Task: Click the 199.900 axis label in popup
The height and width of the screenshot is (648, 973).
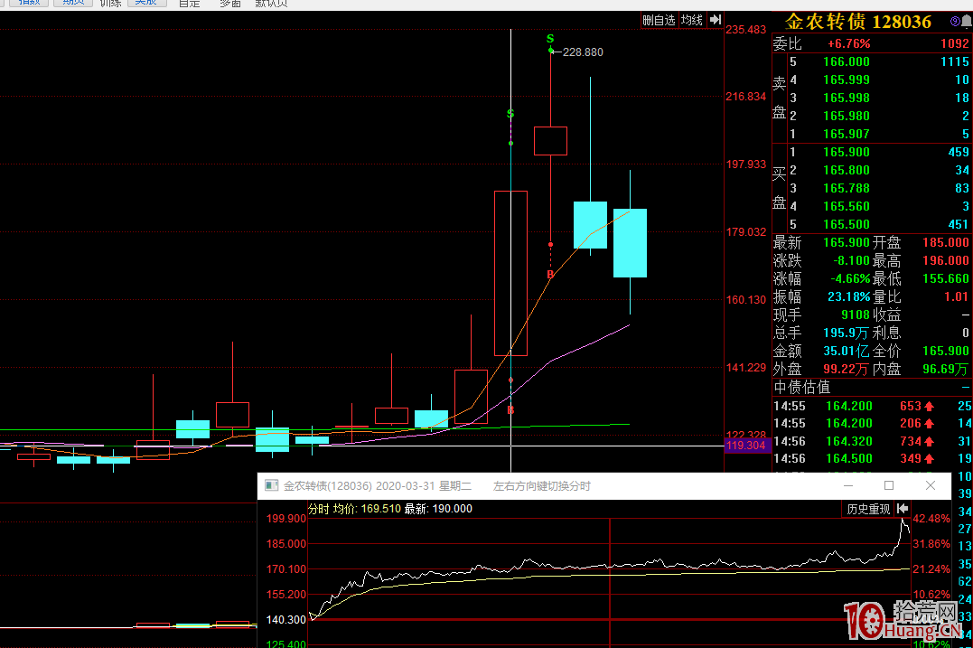Action: [x=286, y=518]
